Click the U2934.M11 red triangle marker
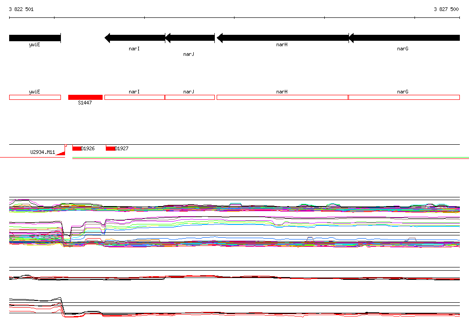The width and height of the screenshot is (469, 327). [61, 153]
